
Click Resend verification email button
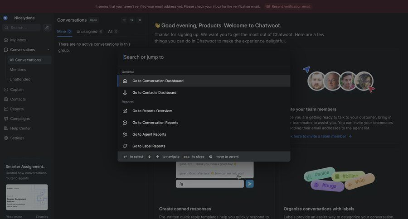[288, 6]
